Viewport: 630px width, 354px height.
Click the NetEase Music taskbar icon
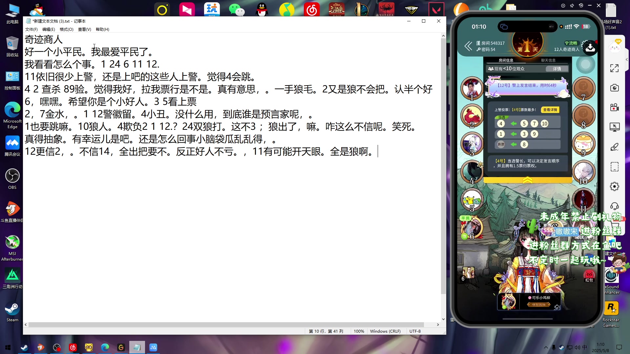click(x=73, y=347)
